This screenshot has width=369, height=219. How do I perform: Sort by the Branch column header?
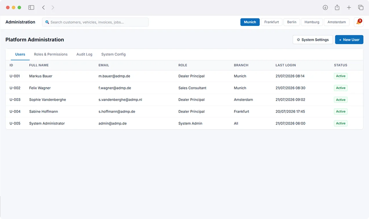point(241,65)
